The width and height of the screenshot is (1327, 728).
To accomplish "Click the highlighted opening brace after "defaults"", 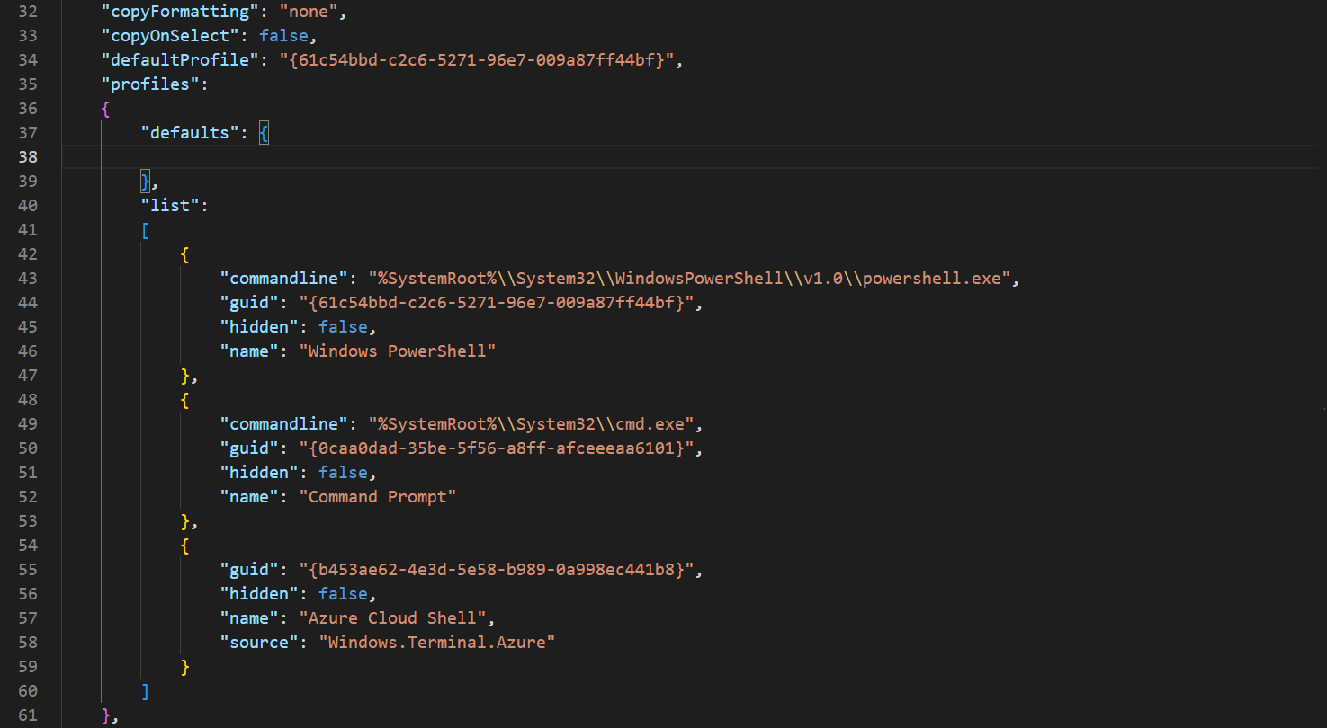I will coord(264,134).
